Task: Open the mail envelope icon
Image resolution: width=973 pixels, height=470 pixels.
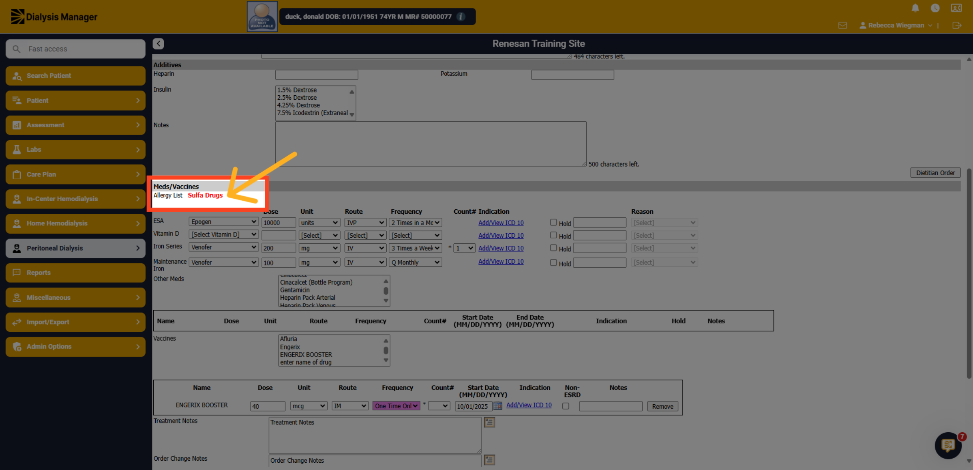Action: tap(842, 25)
